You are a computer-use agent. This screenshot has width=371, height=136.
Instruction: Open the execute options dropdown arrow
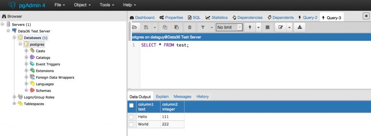(258, 27)
